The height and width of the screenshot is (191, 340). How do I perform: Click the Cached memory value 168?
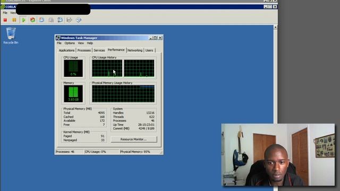(102, 117)
